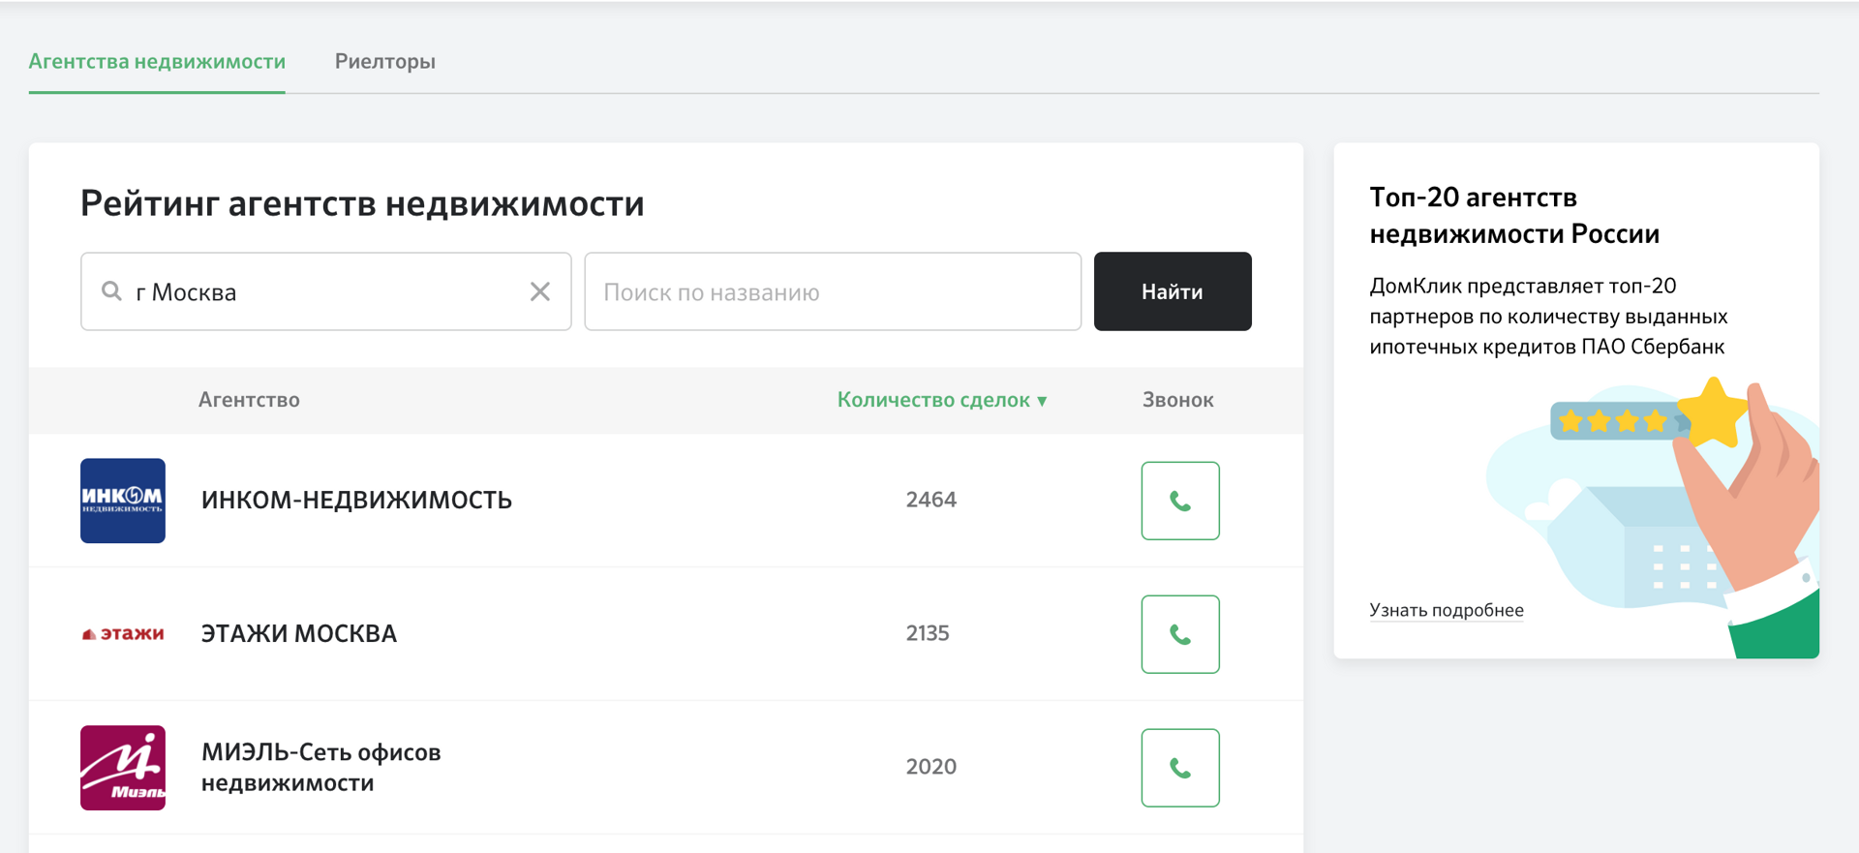Open the ЭТАЖИ МОСКВА agency name

(299, 633)
